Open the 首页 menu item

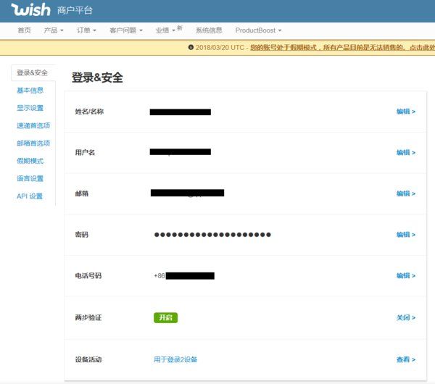coord(24,30)
